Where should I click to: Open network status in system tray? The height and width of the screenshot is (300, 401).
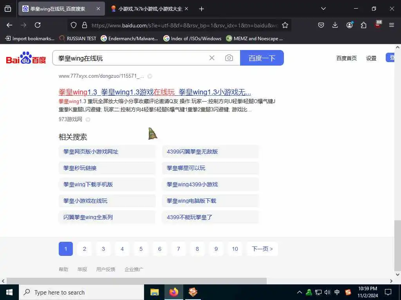pos(318,292)
